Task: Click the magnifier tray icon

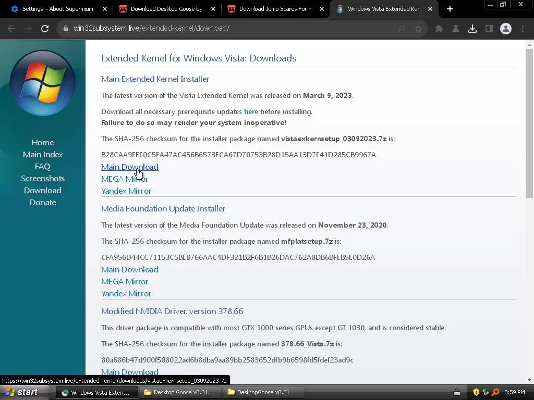Action: click(x=495, y=393)
